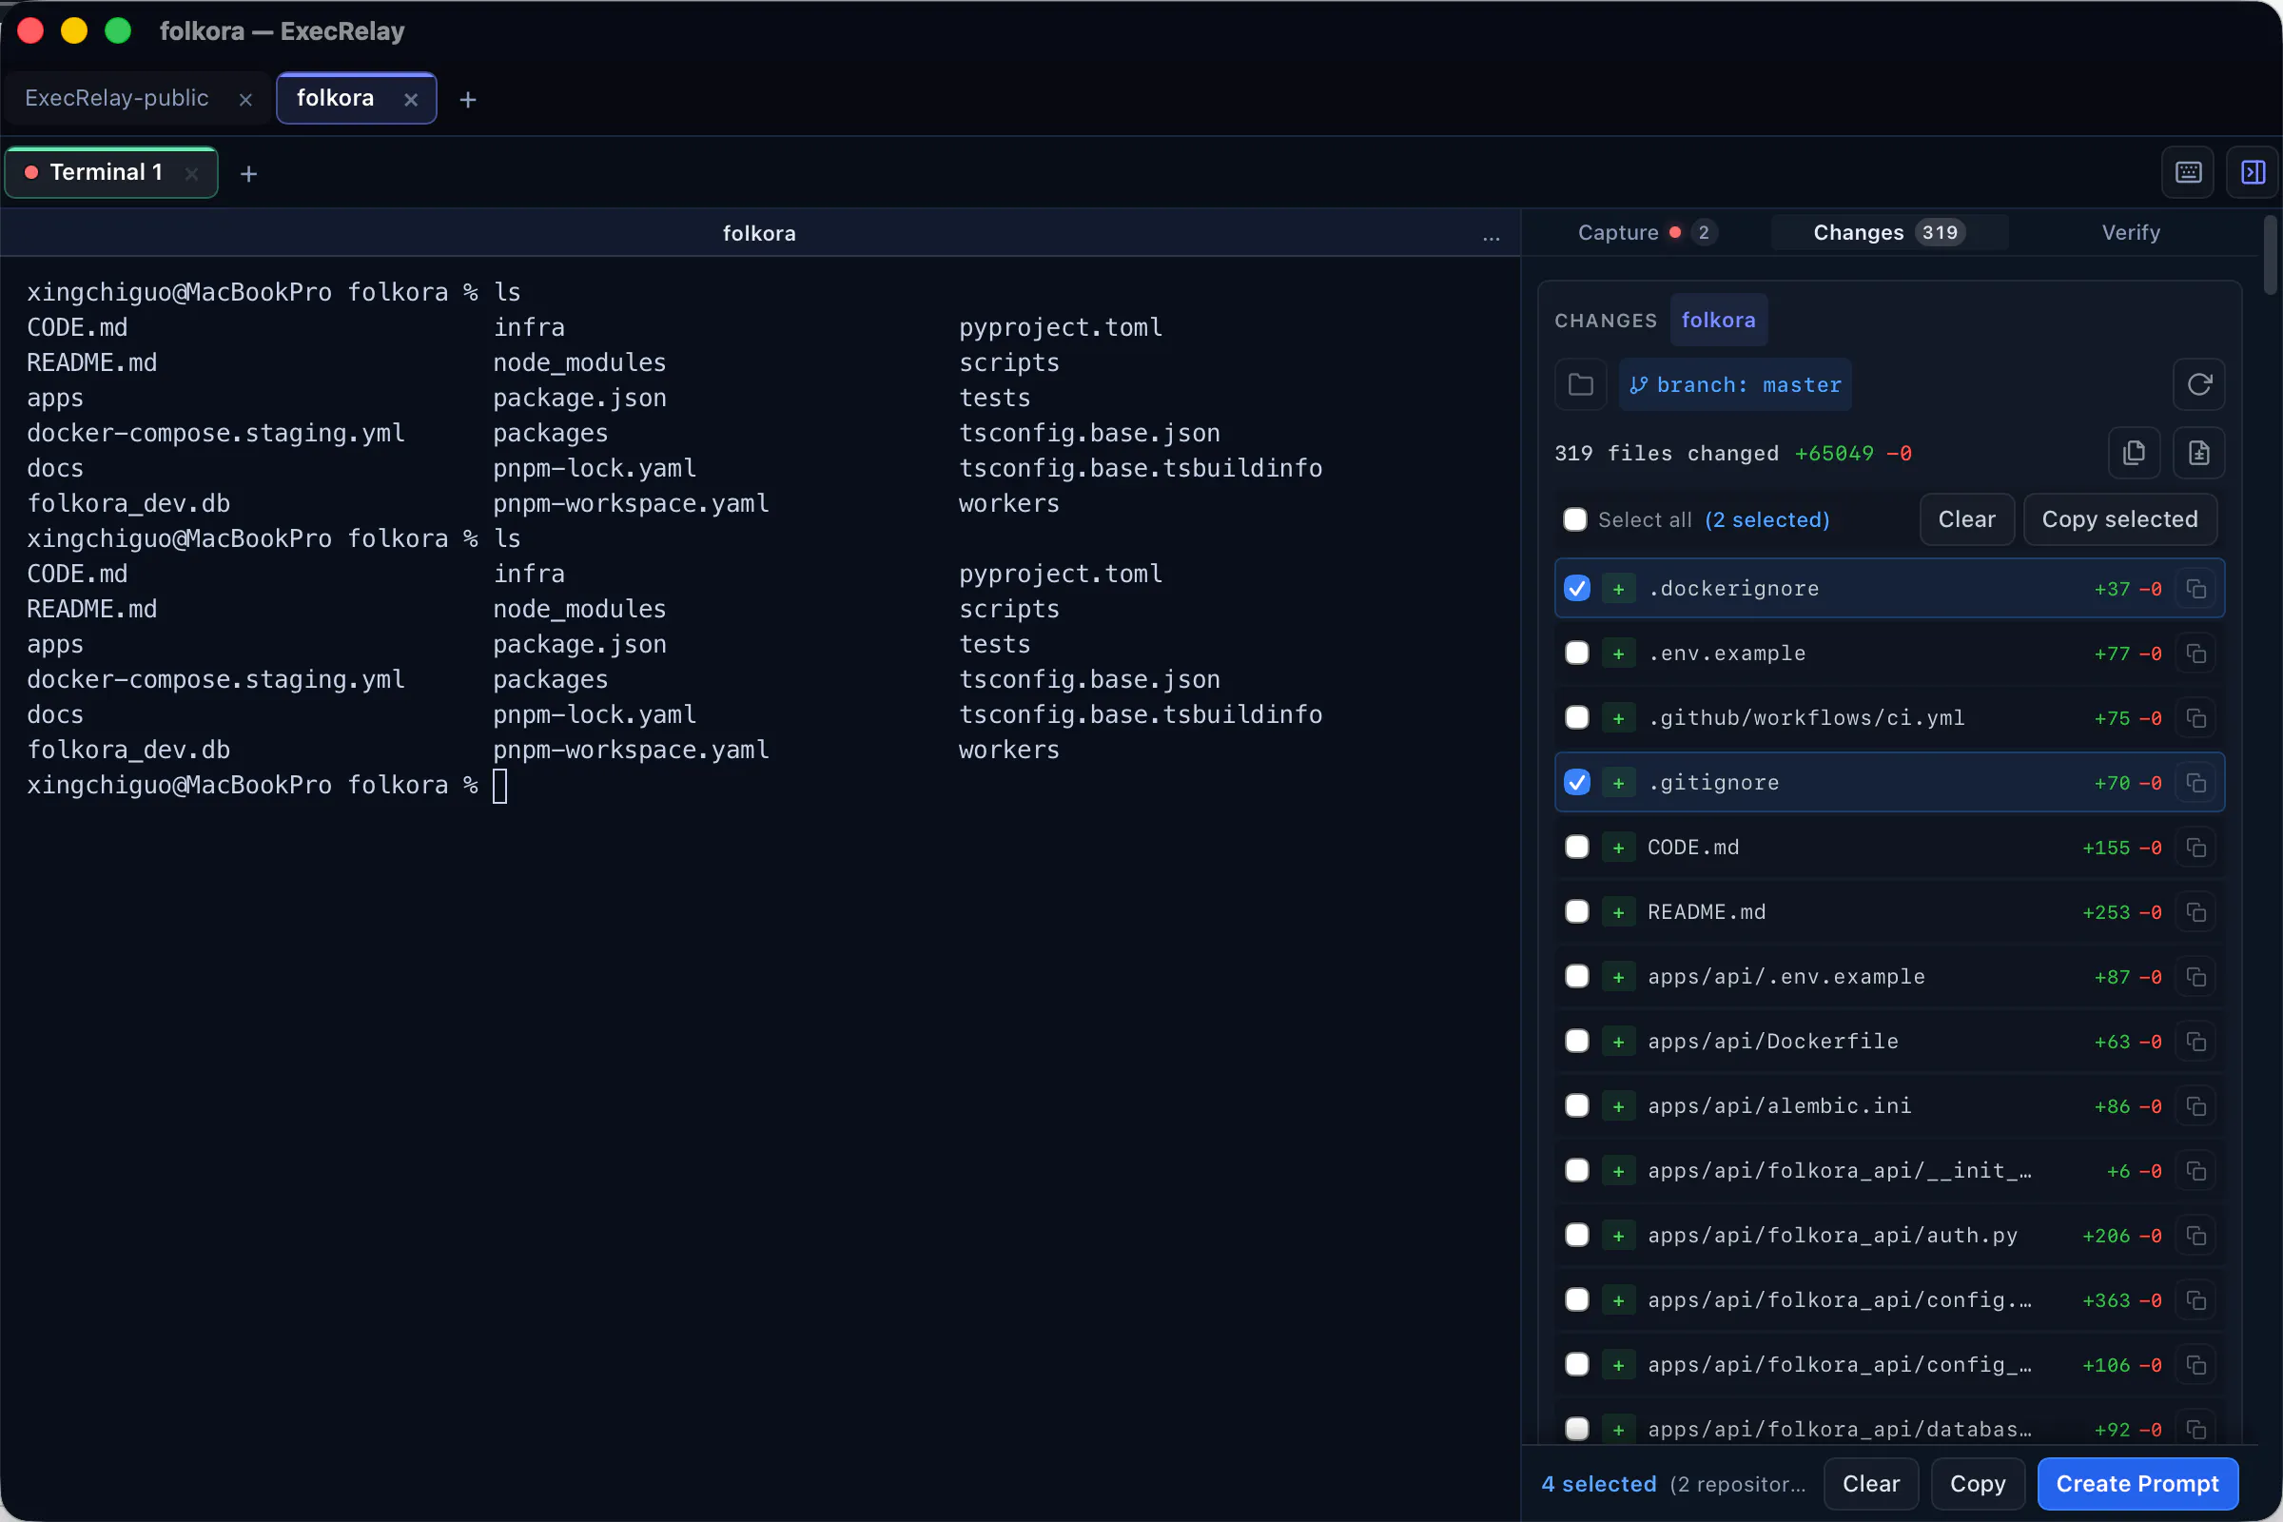This screenshot has height=1522, width=2283.
Task: Click the copy icon for apps/api/alembic.ini
Action: [2195, 1106]
